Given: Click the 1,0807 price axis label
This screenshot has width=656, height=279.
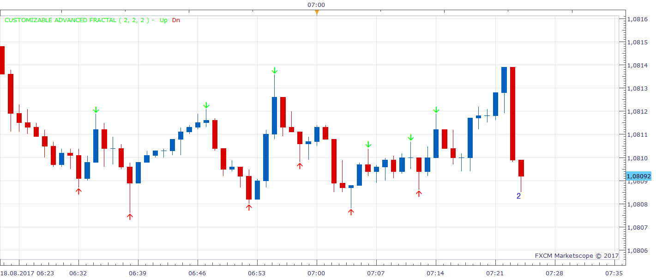Looking at the screenshot, I should pyautogui.click(x=637, y=227).
